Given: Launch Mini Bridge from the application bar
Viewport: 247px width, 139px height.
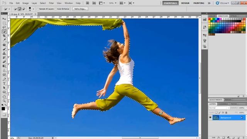Looking at the screenshot, I should (x=94, y=3).
